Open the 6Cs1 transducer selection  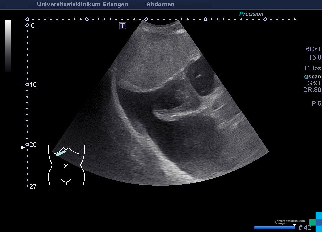[x=313, y=49]
